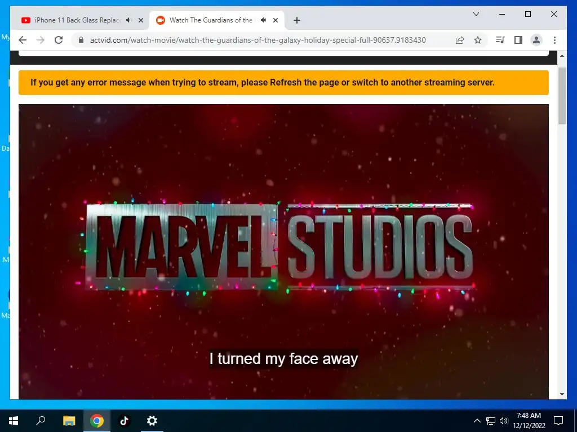Open the tab search dropdown arrow
The image size is (577, 432).
[x=476, y=14]
